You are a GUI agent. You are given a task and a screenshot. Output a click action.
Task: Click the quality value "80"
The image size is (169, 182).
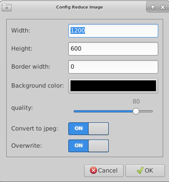click(136, 102)
